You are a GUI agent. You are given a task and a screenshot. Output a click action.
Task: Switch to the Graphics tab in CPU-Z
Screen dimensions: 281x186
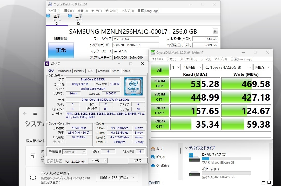[103, 71]
